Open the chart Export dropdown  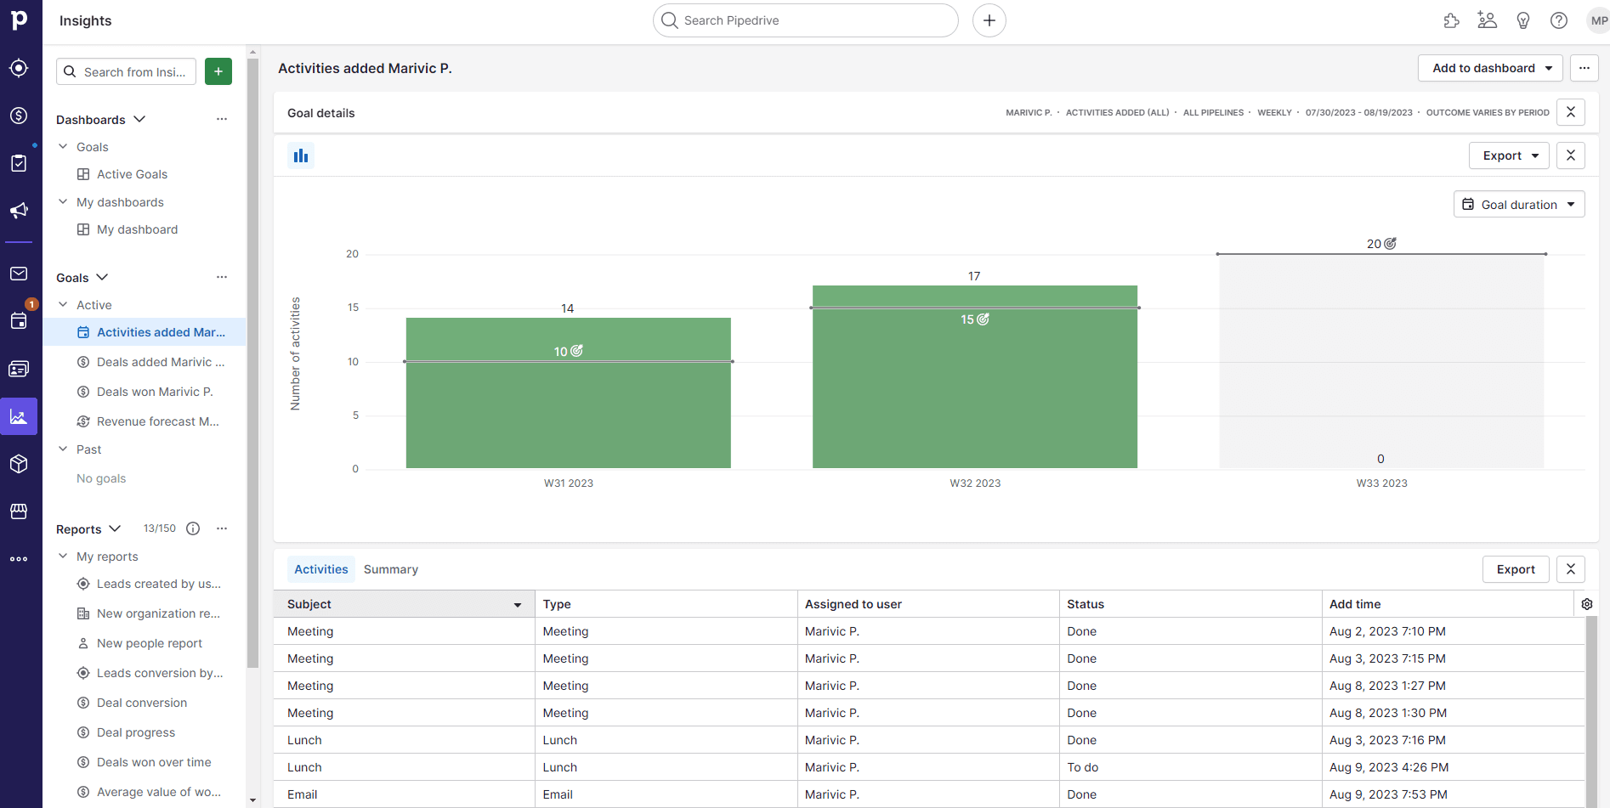tap(1510, 155)
